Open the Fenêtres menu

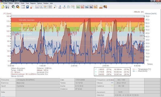click(x=46, y=3)
